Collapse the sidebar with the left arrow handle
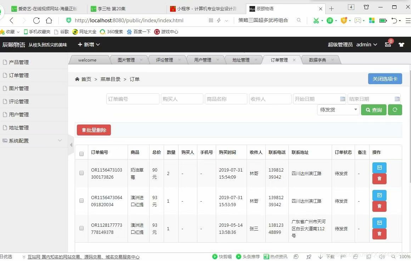The width and height of the screenshot is (411, 261). (x=71, y=145)
